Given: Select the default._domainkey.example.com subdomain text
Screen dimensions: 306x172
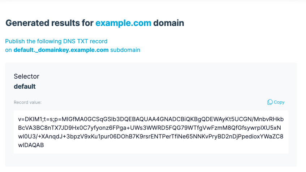Looking at the screenshot, I should coord(61,50).
